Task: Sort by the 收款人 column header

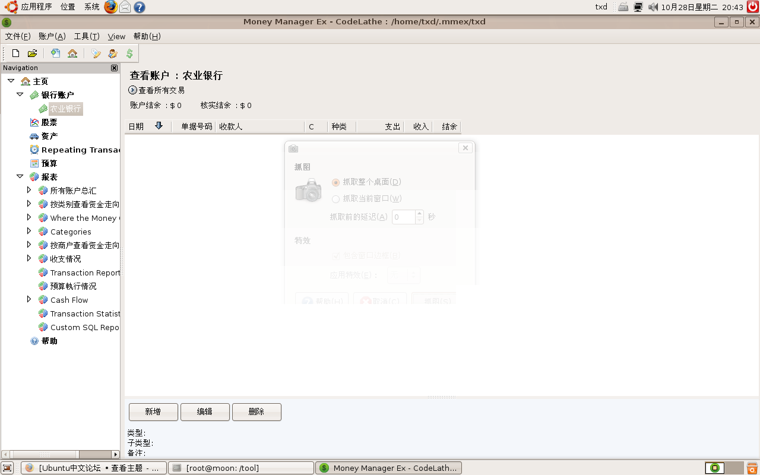Action: pos(260,126)
